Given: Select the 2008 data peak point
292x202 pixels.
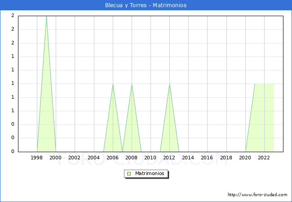Looking at the screenshot, I should pos(132,84).
